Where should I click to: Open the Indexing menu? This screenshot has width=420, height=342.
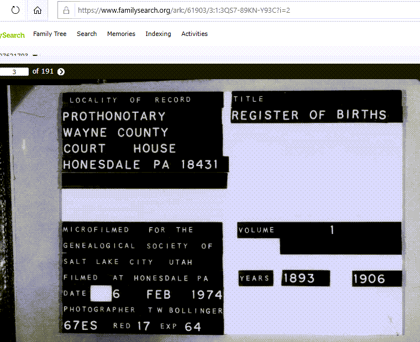158,34
